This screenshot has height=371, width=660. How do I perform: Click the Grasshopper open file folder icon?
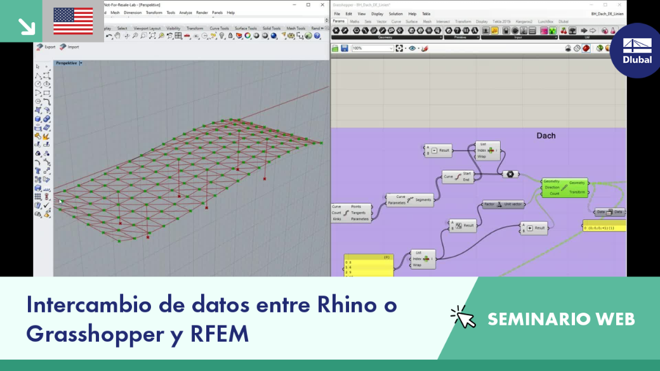[335, 48]
